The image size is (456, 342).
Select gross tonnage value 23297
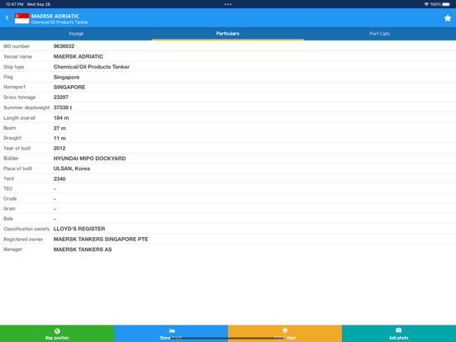click(61, 97)
